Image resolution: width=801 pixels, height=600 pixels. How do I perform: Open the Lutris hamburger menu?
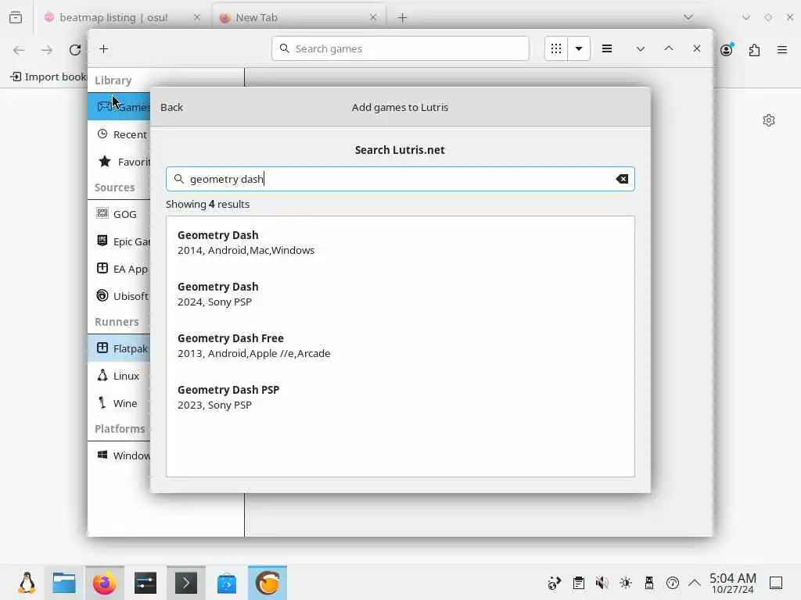click(607, 49)
